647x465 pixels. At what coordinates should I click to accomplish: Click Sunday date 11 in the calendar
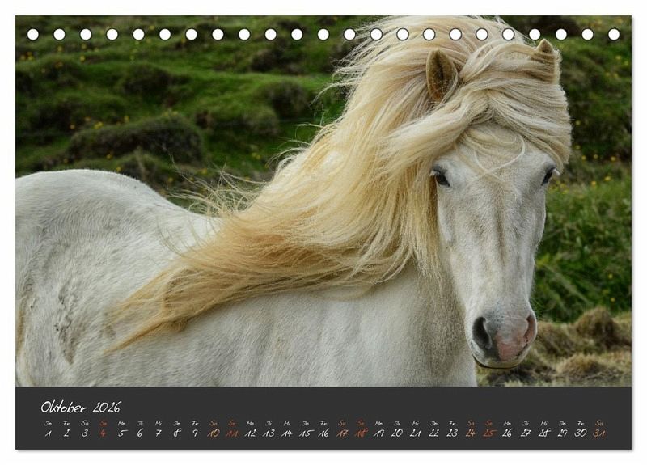coord(232,433)
